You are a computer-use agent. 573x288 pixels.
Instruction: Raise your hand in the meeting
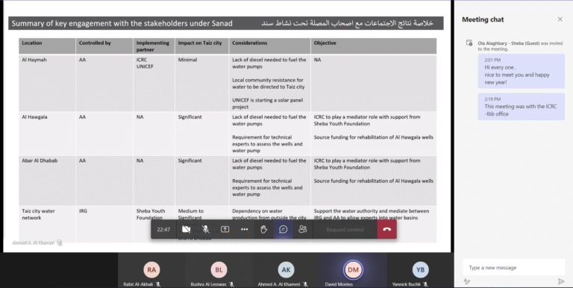click(264, 230)
